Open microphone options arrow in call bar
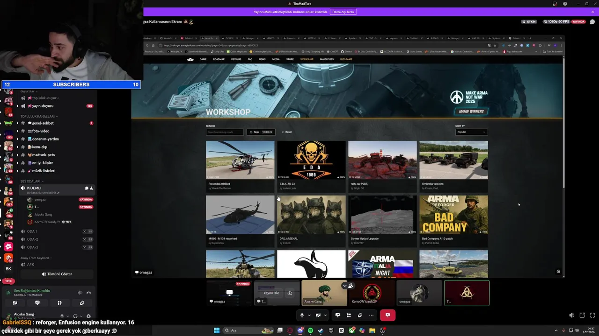The height and width of the screenshot is (336, 599). pyautogui.click(x=309, y=315)
